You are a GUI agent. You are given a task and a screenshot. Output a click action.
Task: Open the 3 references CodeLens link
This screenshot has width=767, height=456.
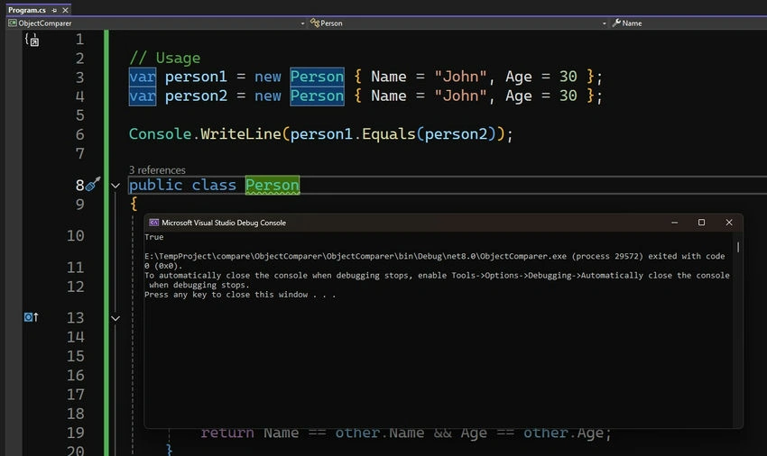[157, 170]
